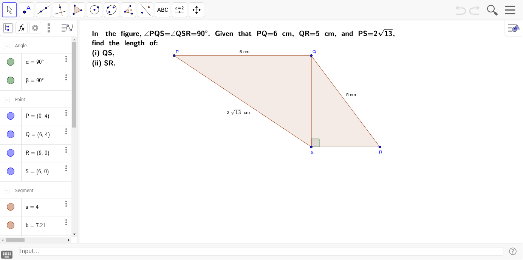Open the fx Tools view tab
Screen dimensions: 523x260
(x=22, y=28)
